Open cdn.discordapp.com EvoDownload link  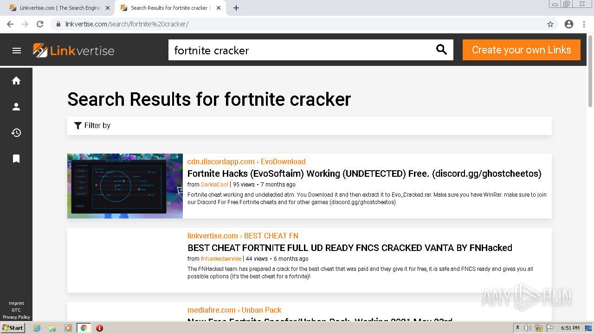click(246, 161)
